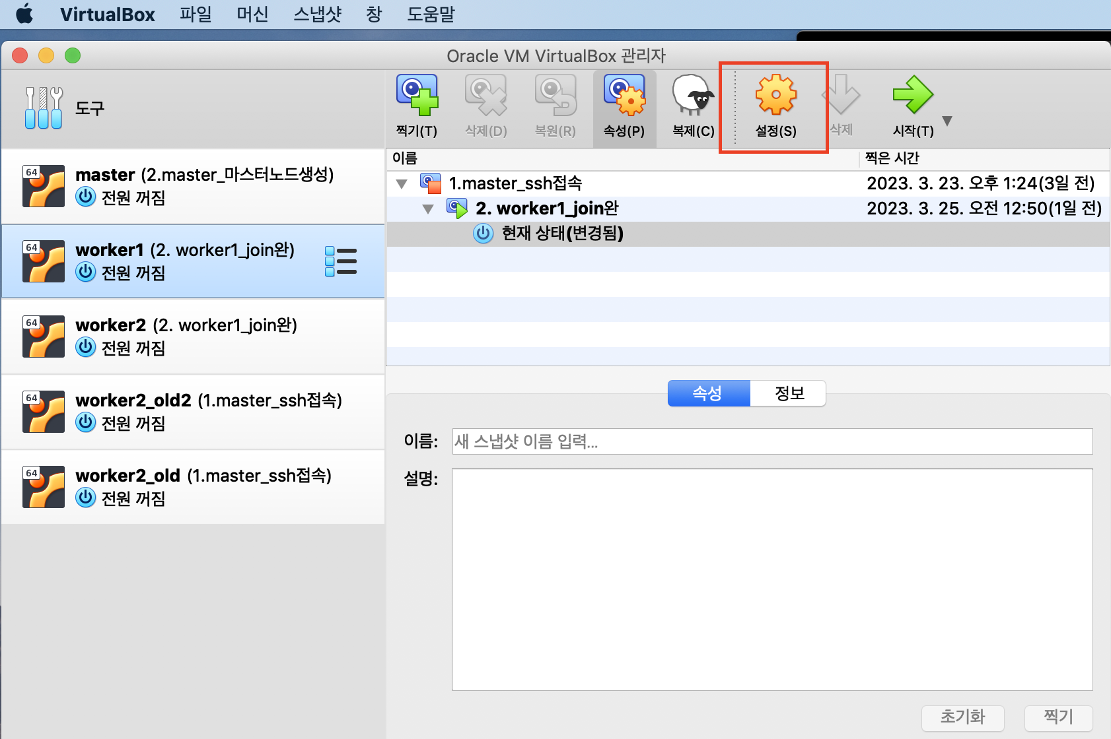1111x739 pixels.
Task: Open the dropdown arrow next to 시작(T)
Action: click(947, 121)
